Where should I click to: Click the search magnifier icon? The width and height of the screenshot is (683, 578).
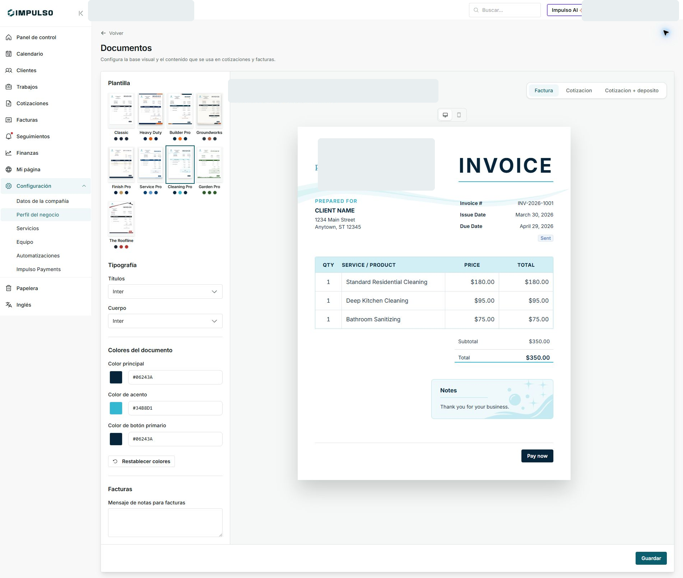[476, 10]
